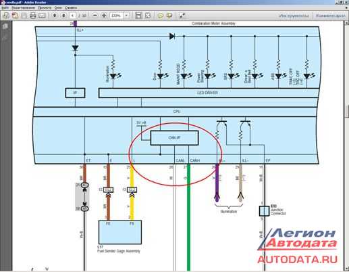The width and height of the screenshot is (349, 272).
Task: Close the document with menu-bar X
Action: coord(346,7)
